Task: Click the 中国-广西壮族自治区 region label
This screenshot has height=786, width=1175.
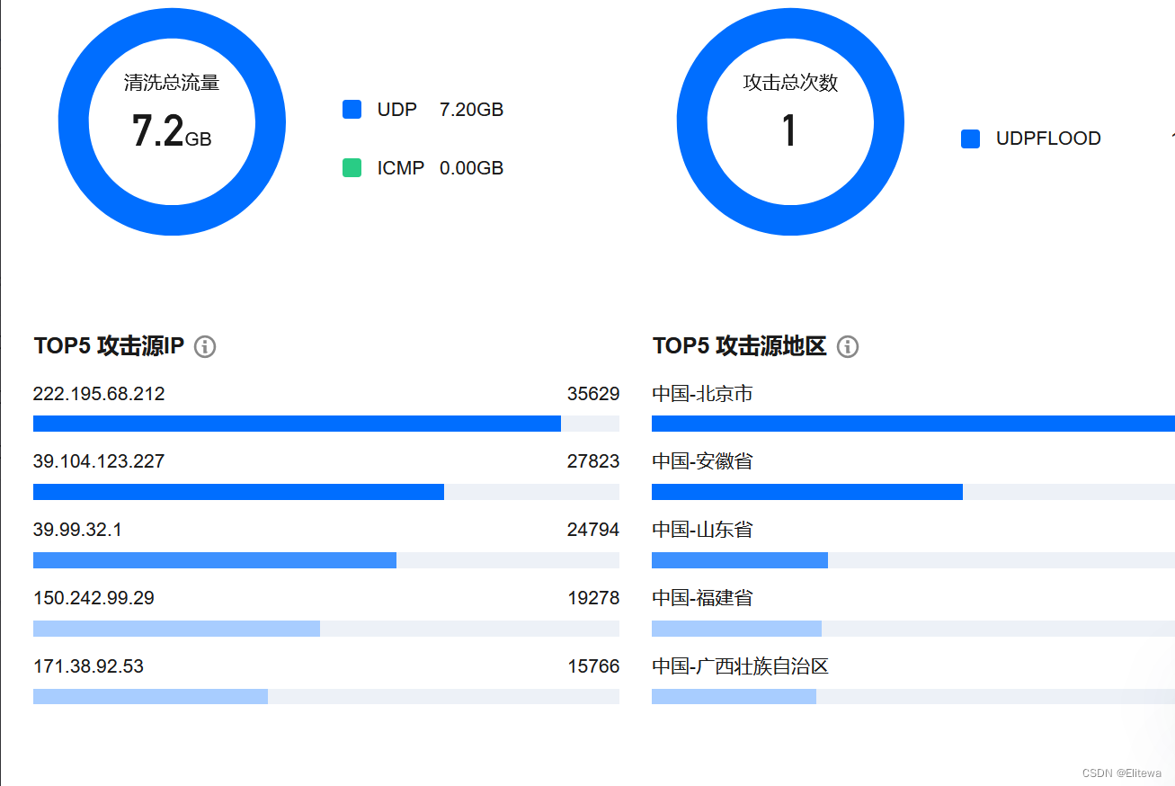Action: pyautogui.click(x=740, y=666)
